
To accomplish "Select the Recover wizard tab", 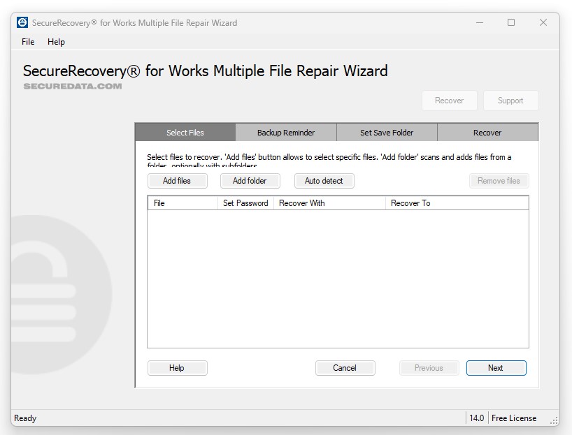I will 487,133.
